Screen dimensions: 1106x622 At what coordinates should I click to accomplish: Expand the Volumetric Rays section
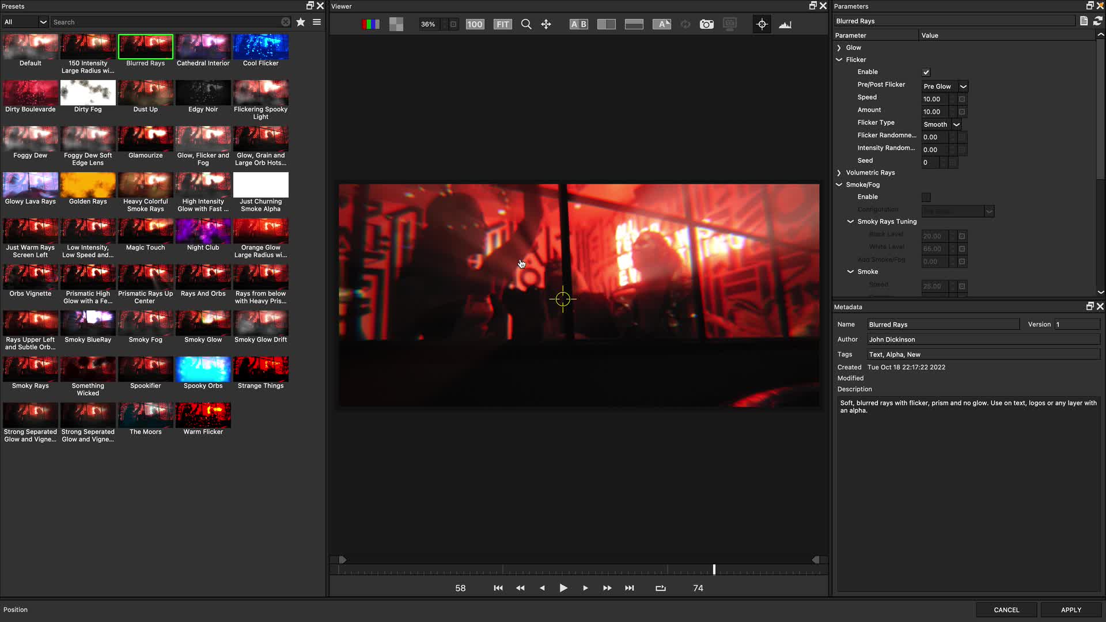[x=839, y=172]
